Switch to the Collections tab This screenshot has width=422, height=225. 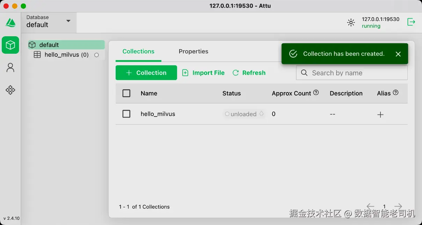click(138, 51)
